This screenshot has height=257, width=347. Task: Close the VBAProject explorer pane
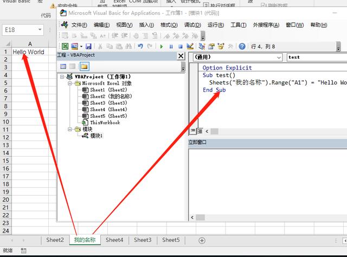[x=181, y=56]
